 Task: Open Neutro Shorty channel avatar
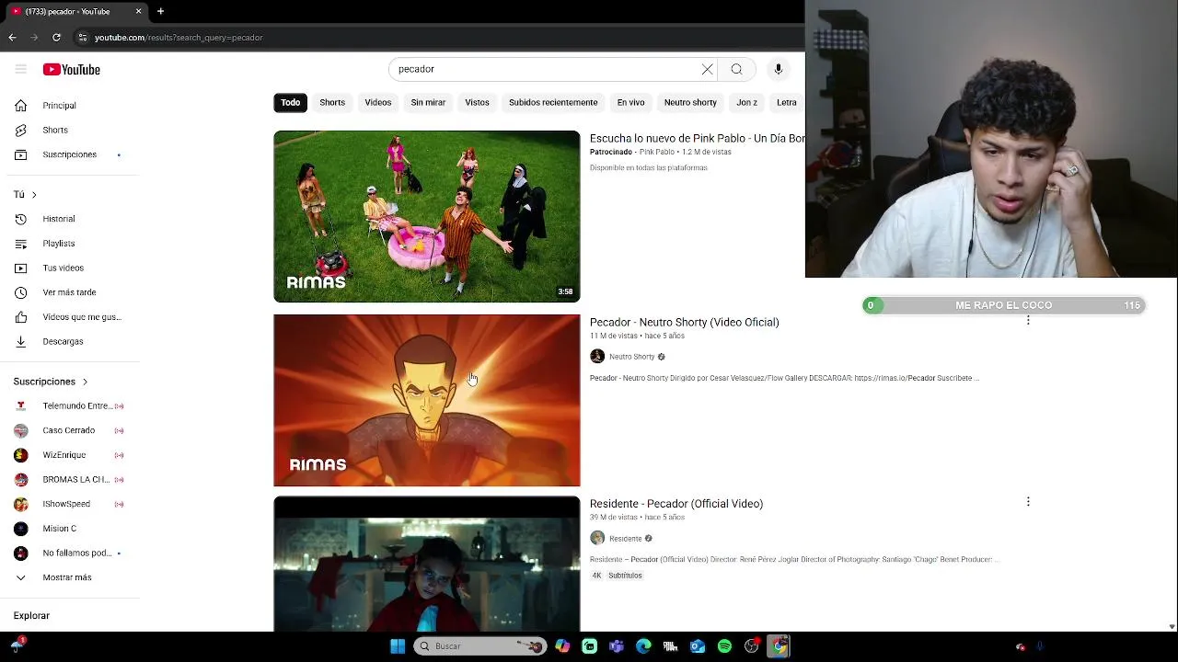(597, 357)
